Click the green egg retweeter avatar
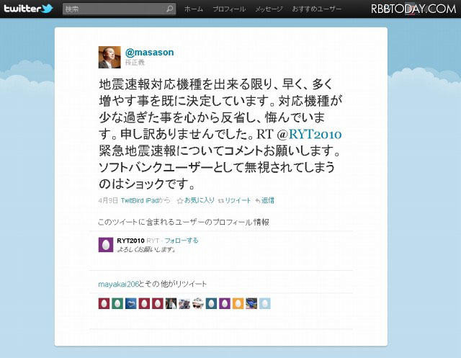Viewport: 461px width, 358px height. tap(117, 303)
